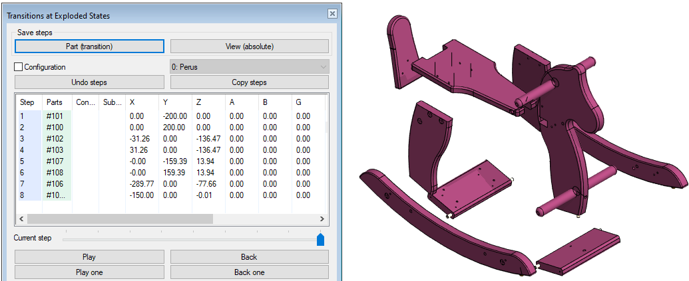Image resolution: width=689 pixels, height=281 pixels.
Task: Click the right arrow of horizontal scrollbar
Action: 322,219
